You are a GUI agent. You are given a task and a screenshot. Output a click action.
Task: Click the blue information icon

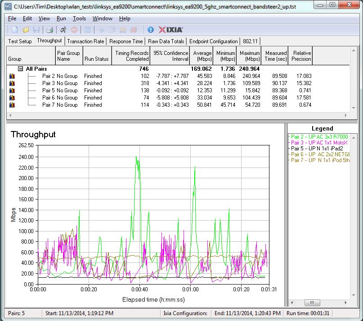tap(151, 30)
